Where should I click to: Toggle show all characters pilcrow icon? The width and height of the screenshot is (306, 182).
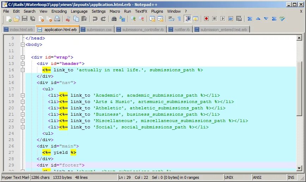(x=179, y=19)
